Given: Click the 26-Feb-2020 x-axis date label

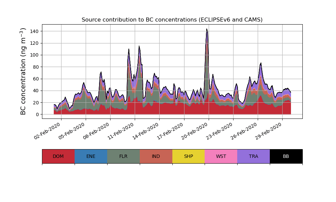Looking at the screenshot, I should click(244, 131).
